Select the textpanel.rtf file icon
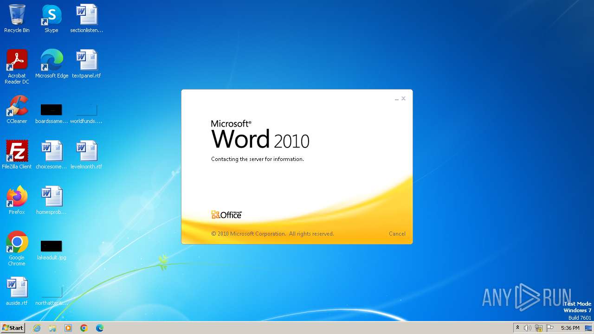The image size is (594, 334). click(86, 64)
